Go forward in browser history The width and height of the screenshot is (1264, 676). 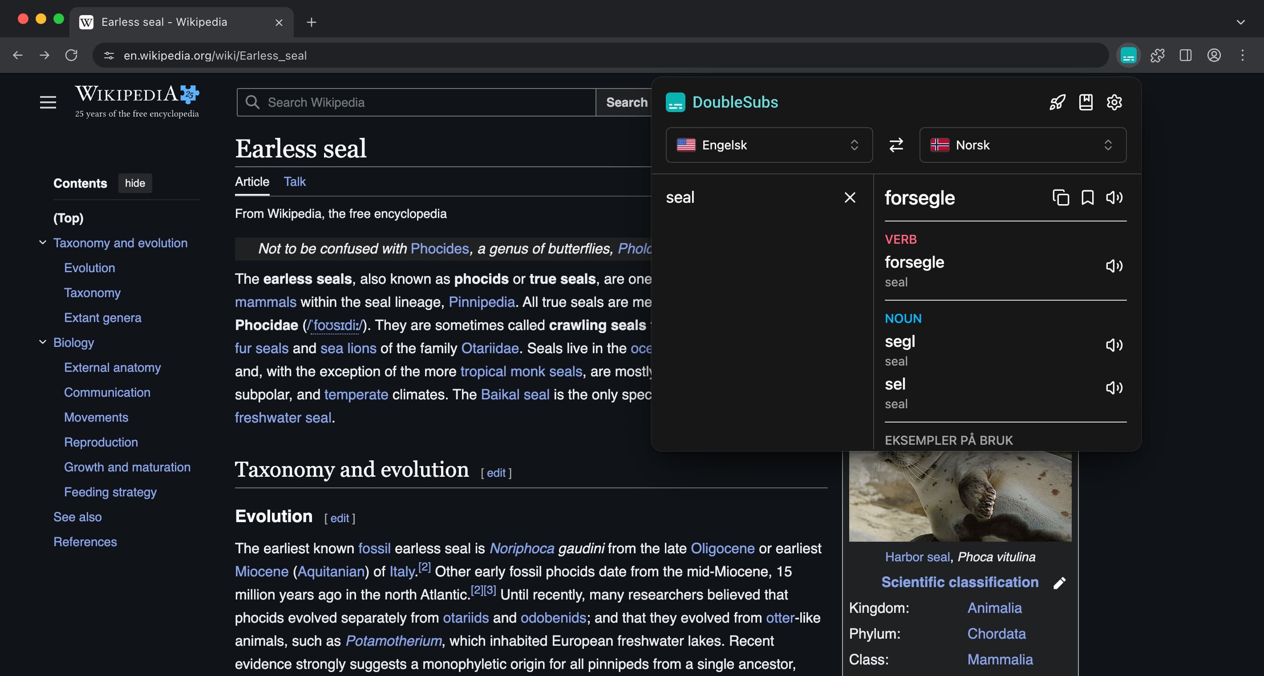44,56
